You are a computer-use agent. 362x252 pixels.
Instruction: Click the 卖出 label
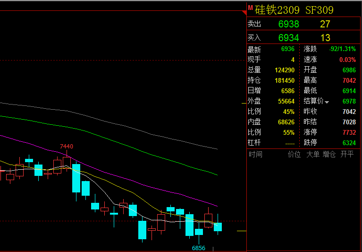pos(254,24)
